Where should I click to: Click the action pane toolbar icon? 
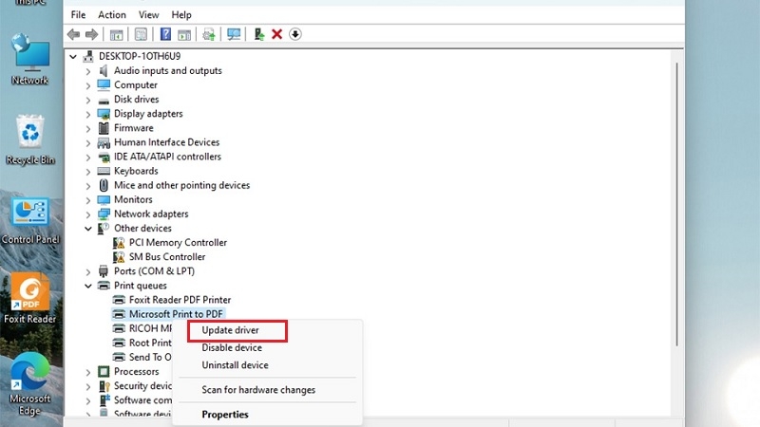pyautogui.click(x=184, y=34)
